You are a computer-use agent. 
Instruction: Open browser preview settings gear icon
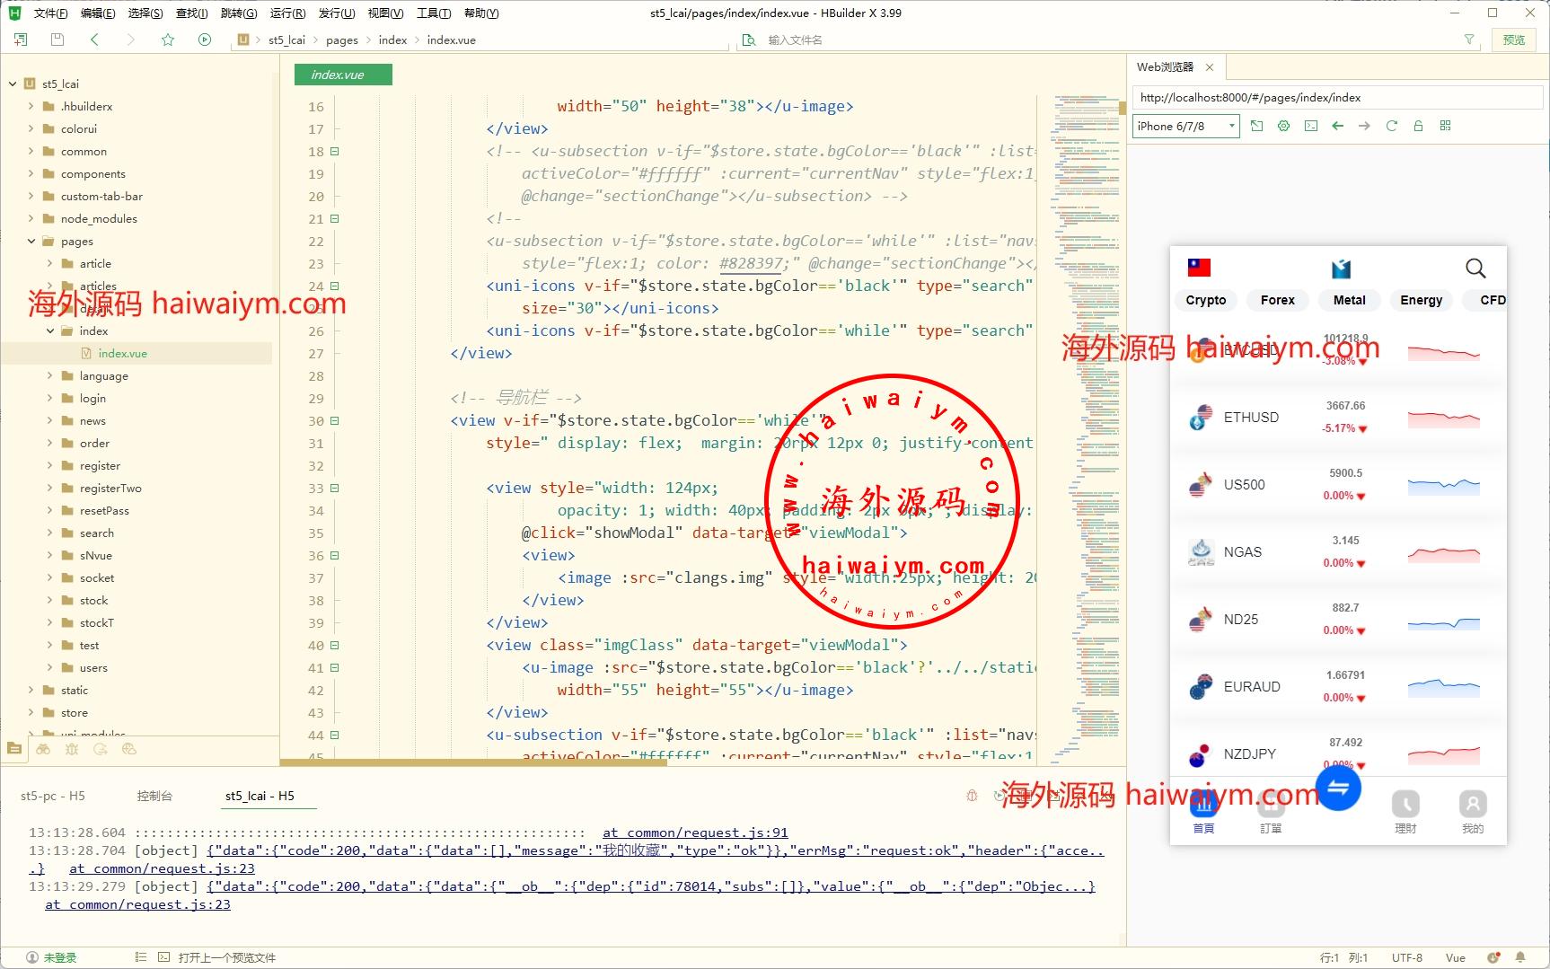click(1283, 126)
